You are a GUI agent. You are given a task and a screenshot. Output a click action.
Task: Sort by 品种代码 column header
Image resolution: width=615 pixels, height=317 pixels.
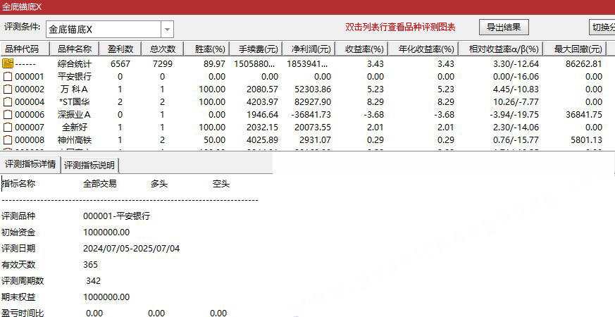[x=25, y=49]
